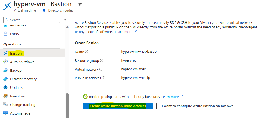Click I want to configure Azure Bastion on my own

197,106
